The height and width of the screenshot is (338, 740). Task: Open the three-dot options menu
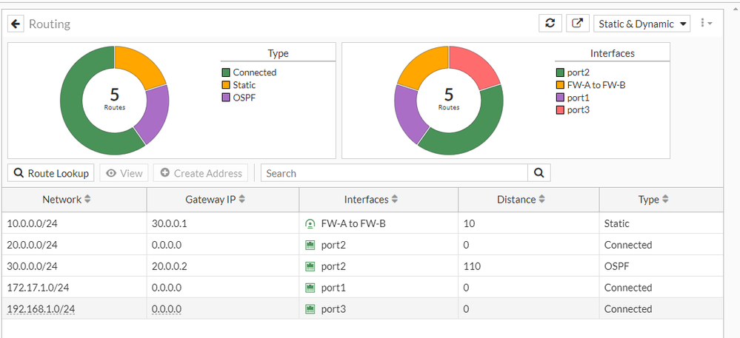705,23
